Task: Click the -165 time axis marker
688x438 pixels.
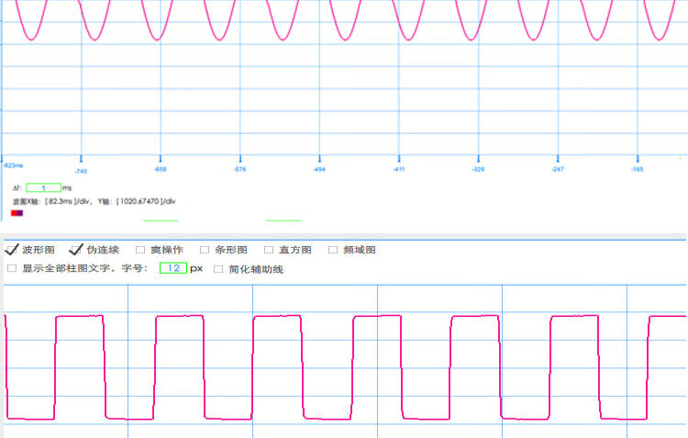Action: point(637,171)
